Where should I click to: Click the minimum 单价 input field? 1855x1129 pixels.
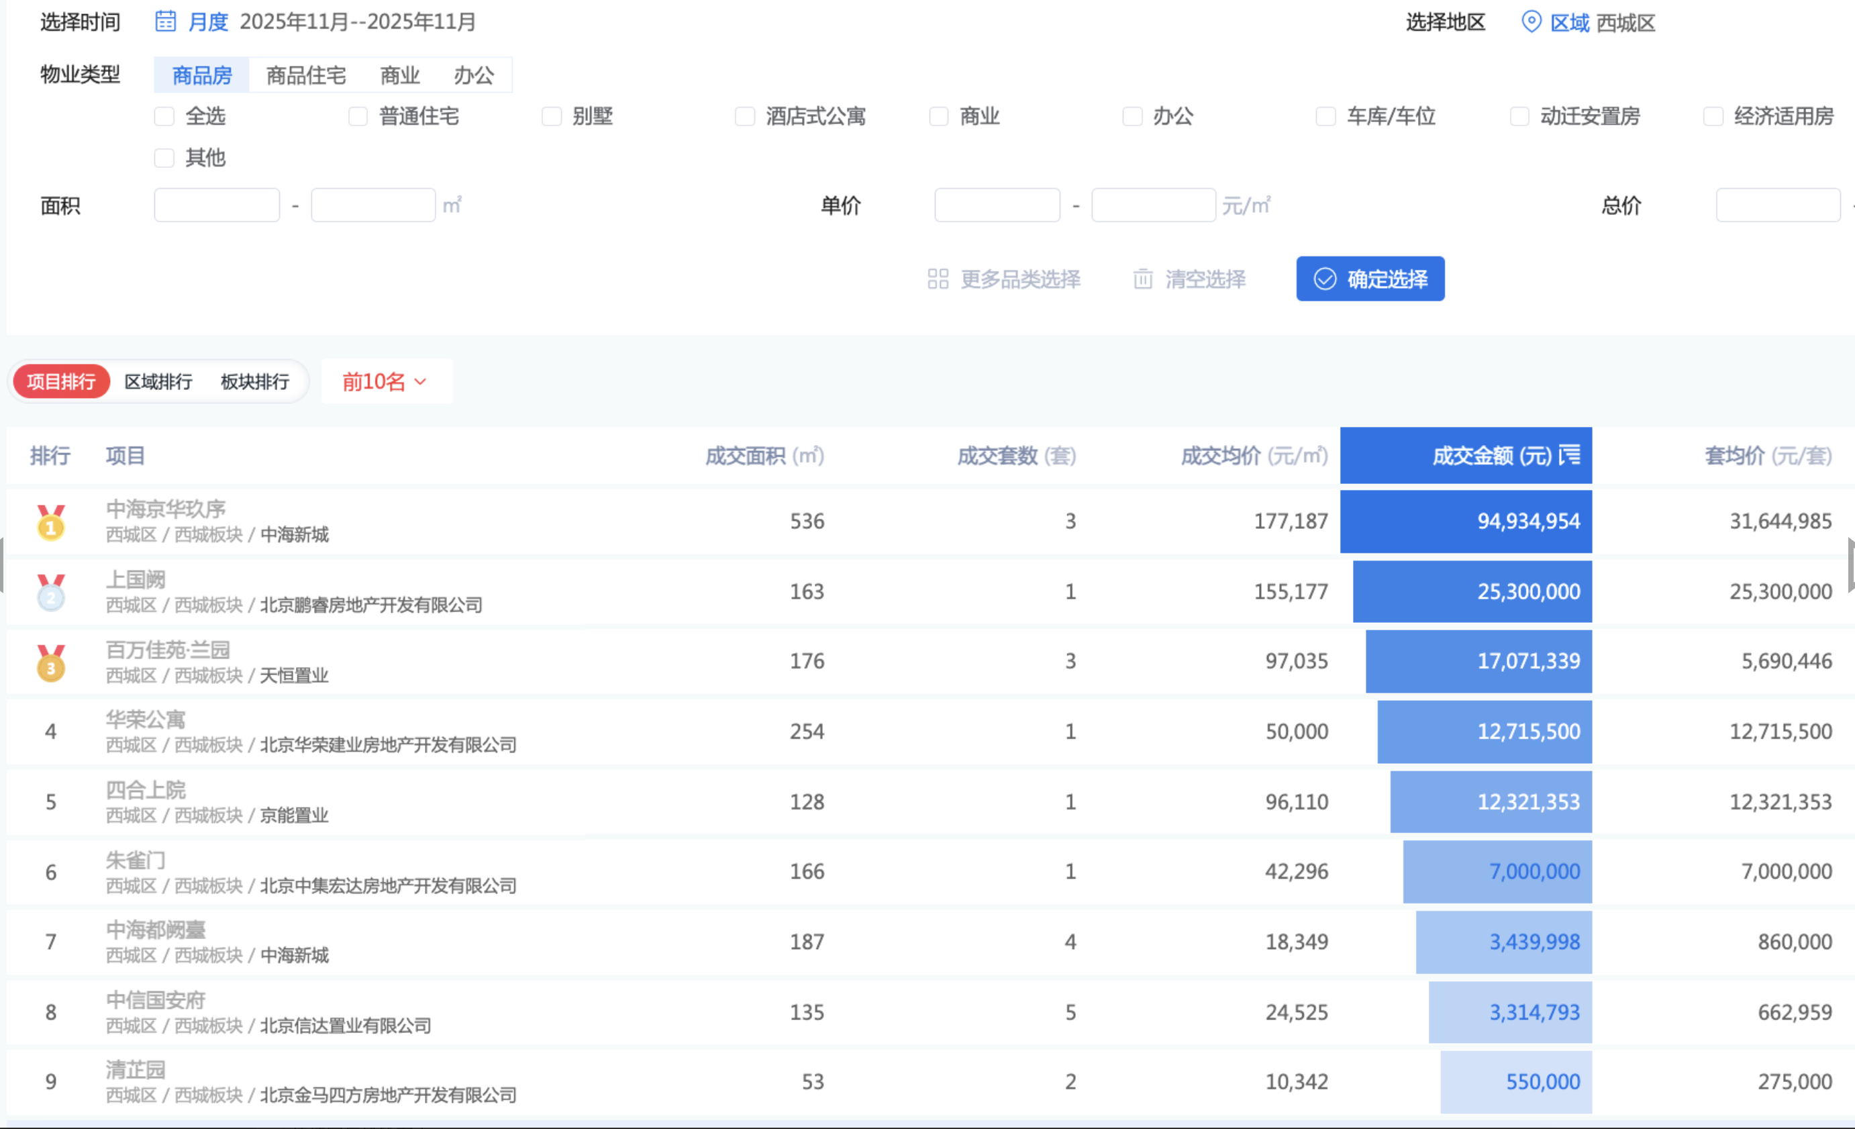[996, 205]
